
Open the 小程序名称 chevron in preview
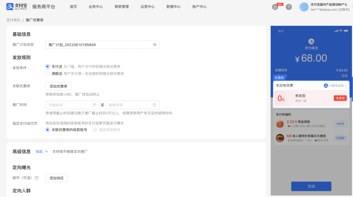pos(346,86)
